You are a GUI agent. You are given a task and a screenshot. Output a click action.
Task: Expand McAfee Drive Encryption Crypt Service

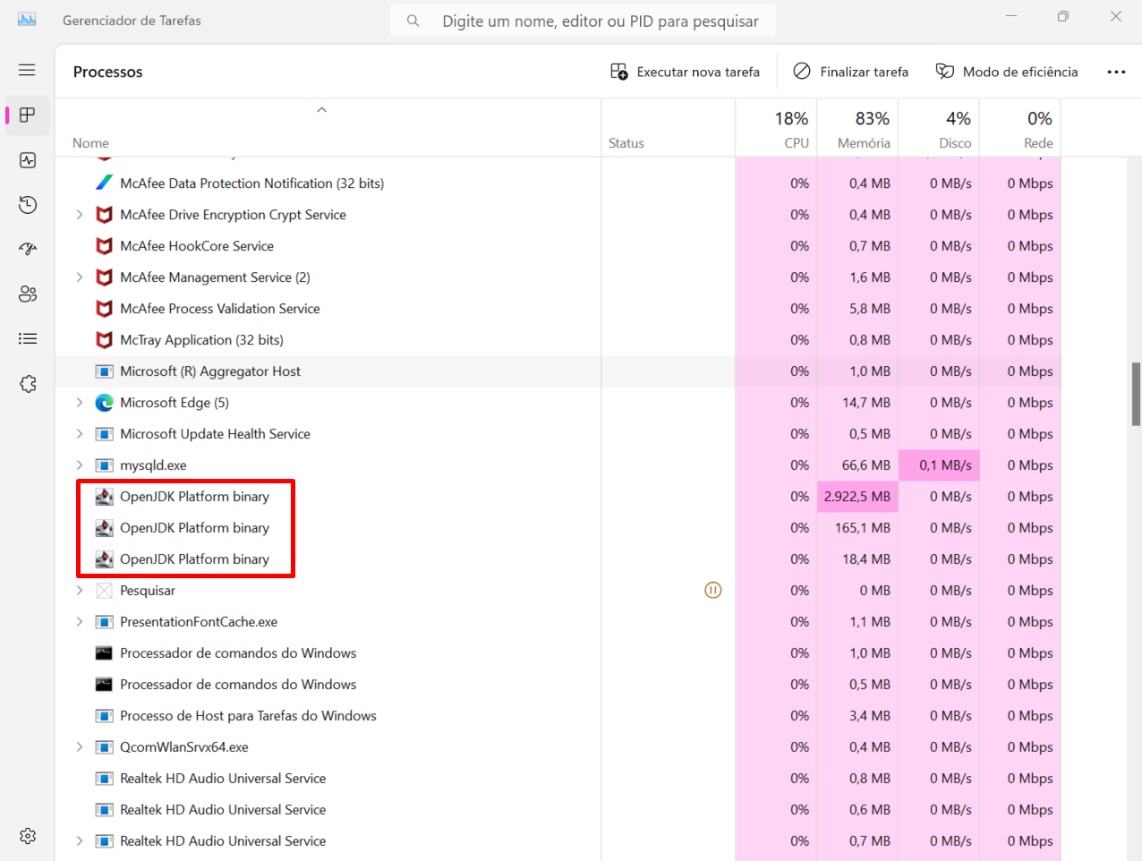tap(80, 215)
